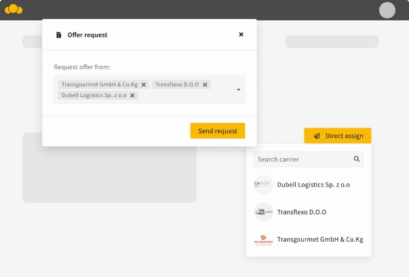Click the Transflexo logo in carrier list

click(x=263, y=212)
